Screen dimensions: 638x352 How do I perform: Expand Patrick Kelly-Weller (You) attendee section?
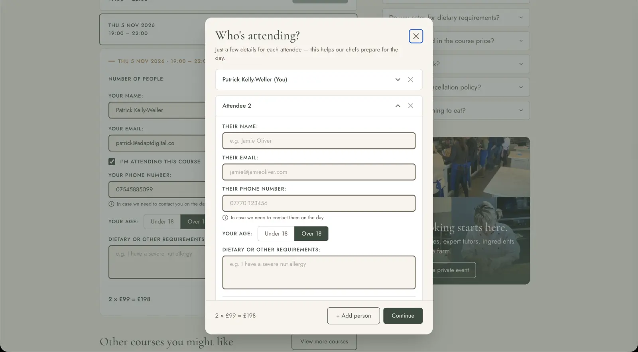point(398,80)
